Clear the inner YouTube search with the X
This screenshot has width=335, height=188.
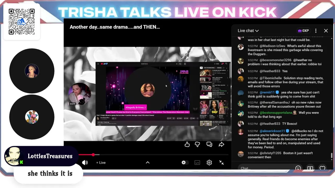pos(177,64)
